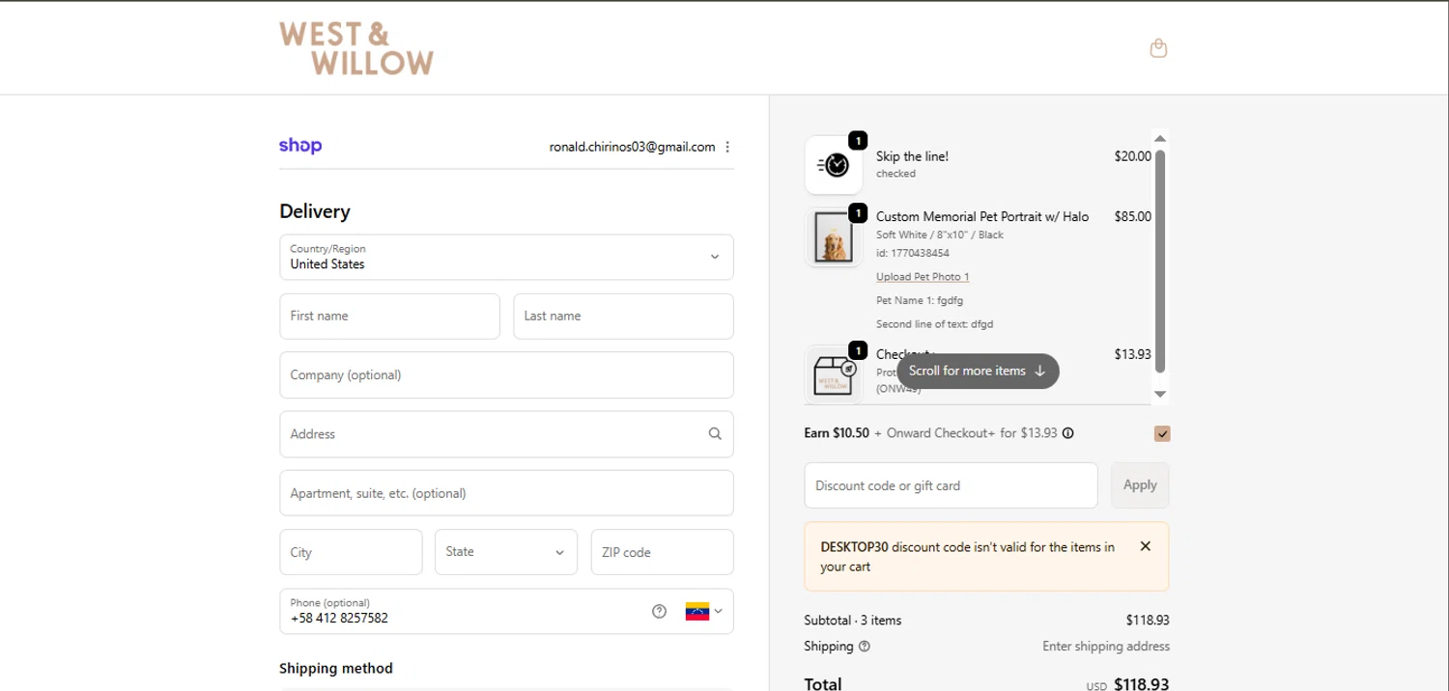Click the West & Willow logo

[356, 48]
